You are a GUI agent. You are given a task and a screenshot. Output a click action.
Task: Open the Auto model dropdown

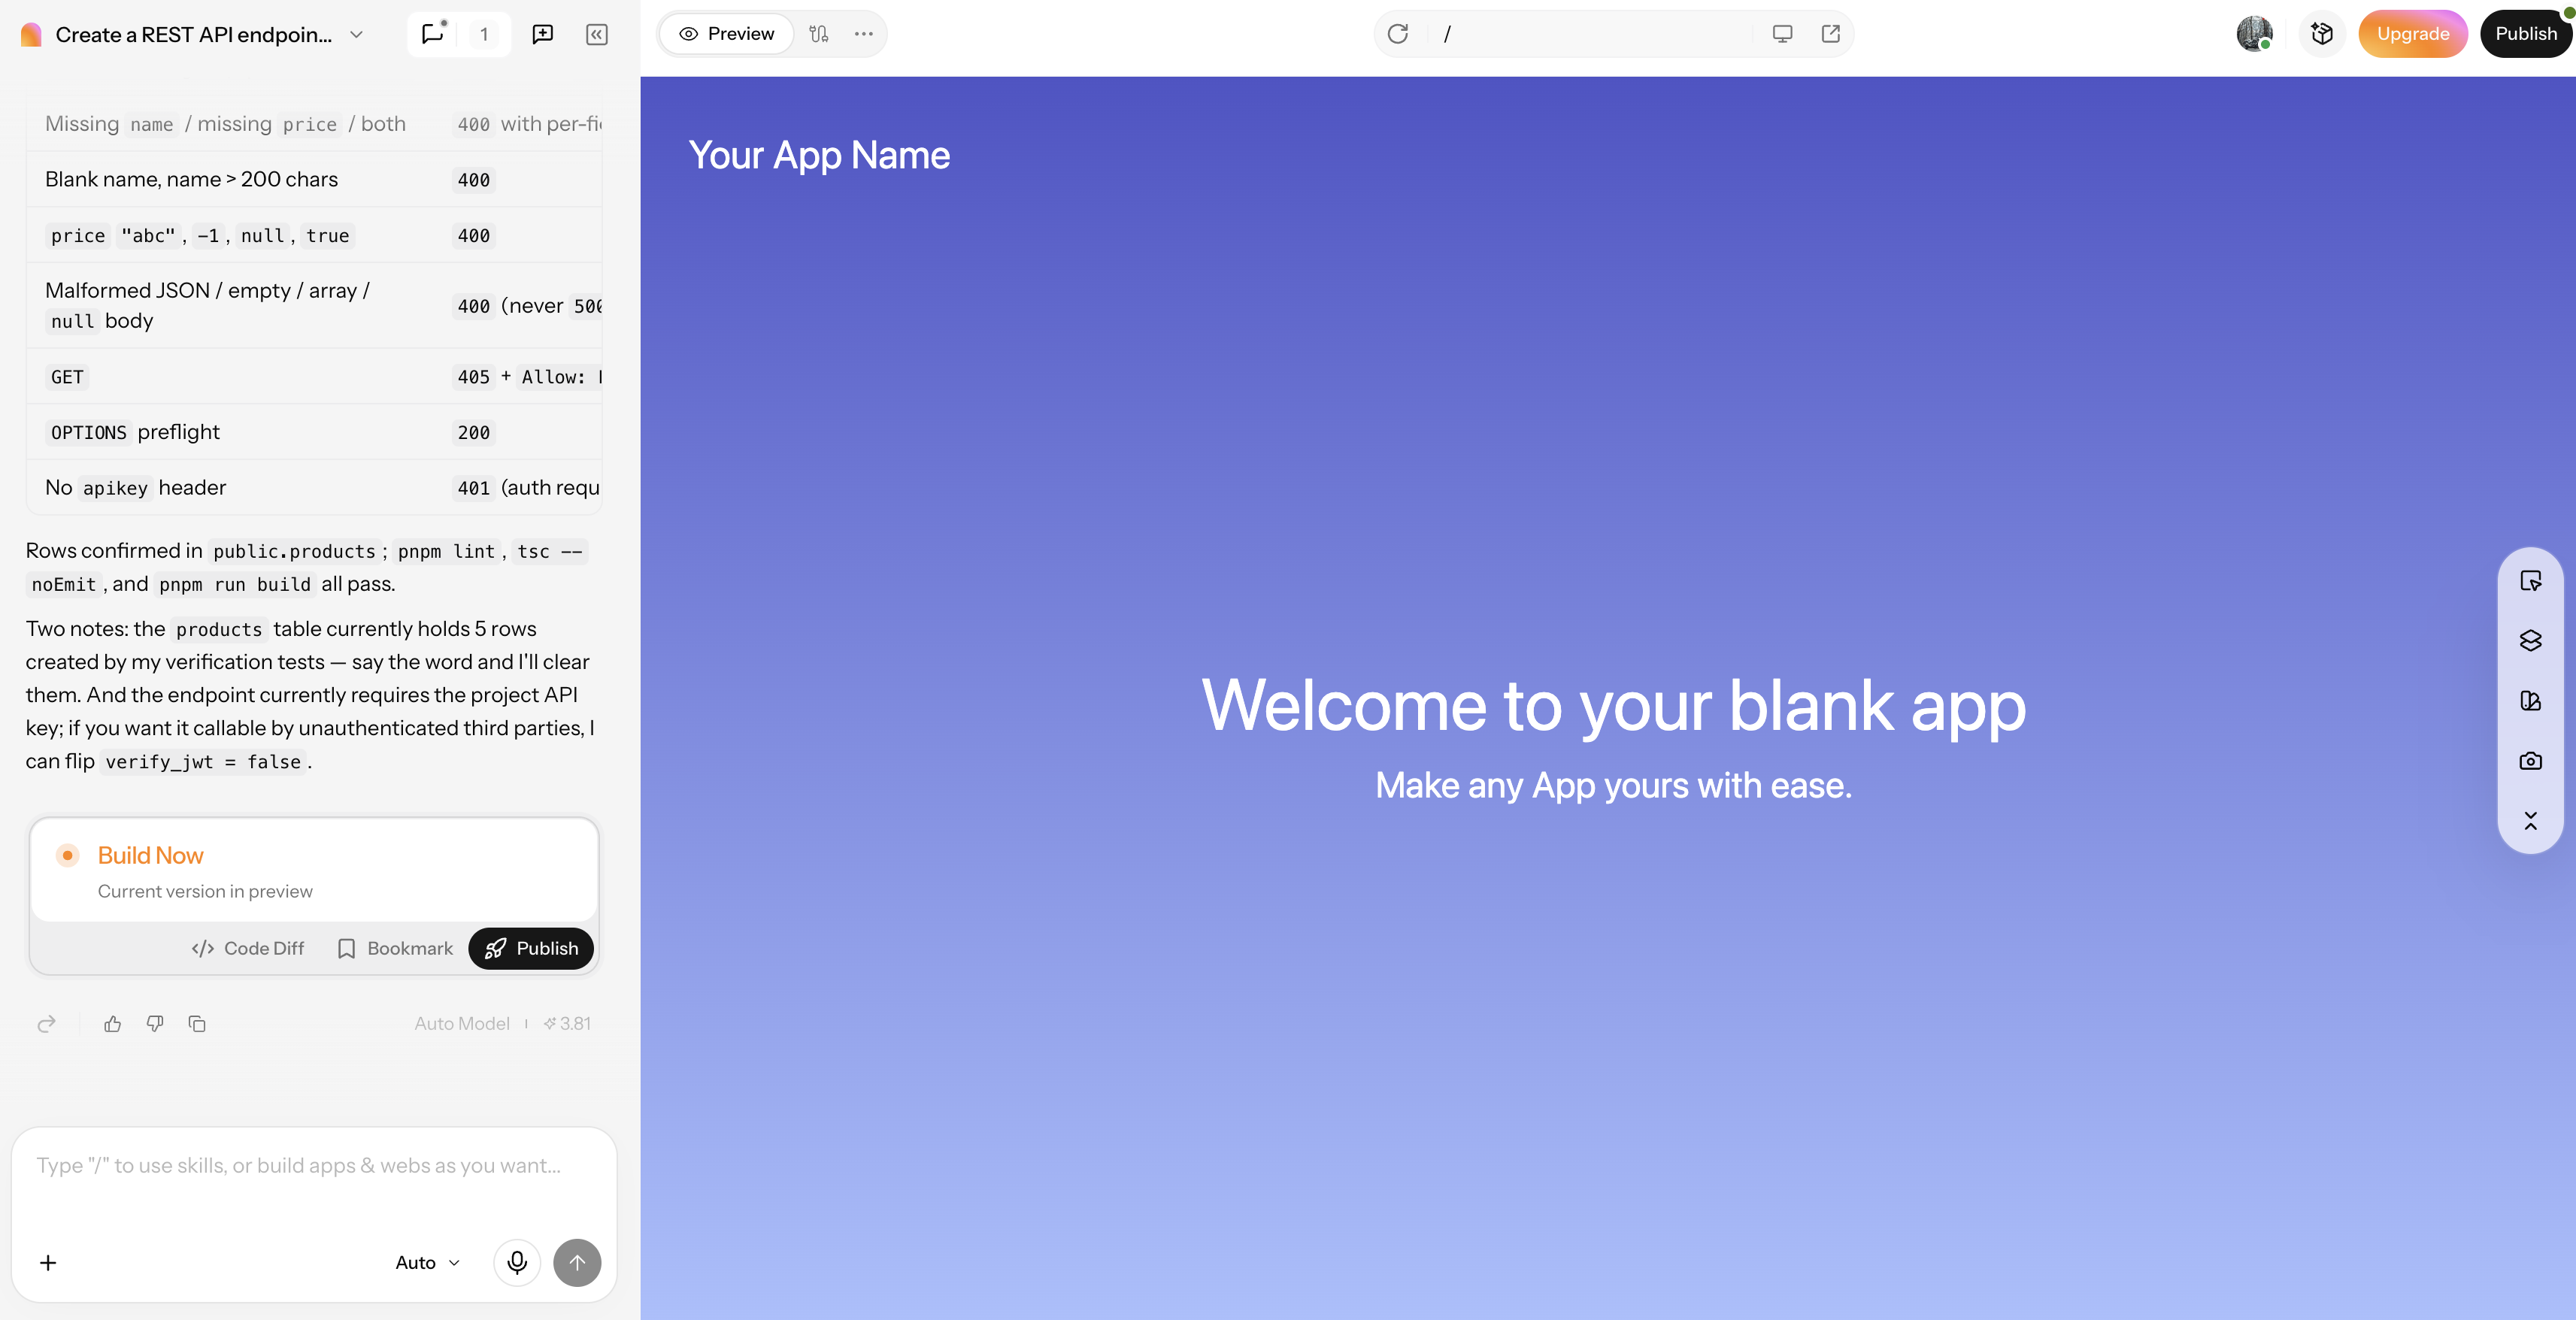[x=428, y=1263]
